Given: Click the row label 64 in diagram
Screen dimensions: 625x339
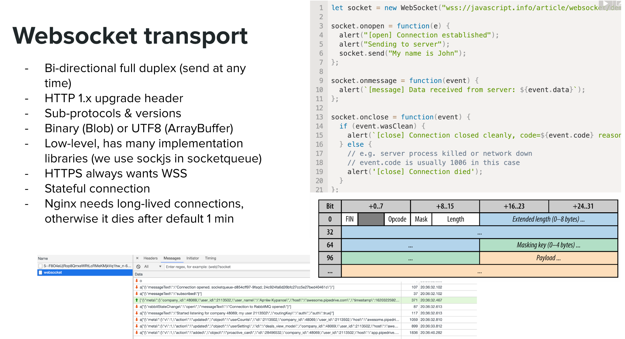Looking at the screenshot, I should click(x=330, y=245).
